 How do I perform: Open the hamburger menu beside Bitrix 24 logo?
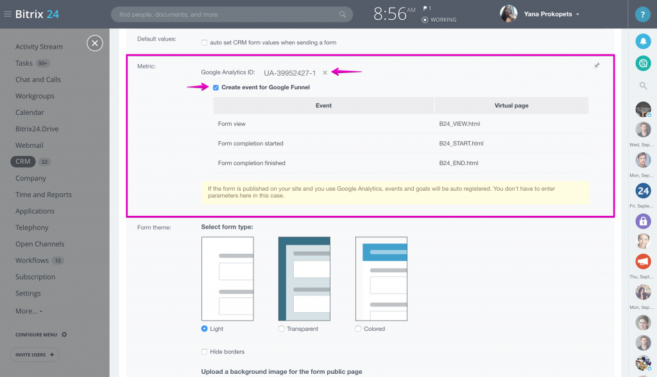point(8,14)
